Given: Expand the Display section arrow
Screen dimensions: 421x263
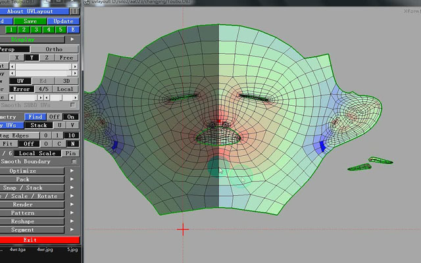Looking at the screenshot, I should tap(72, 39).
